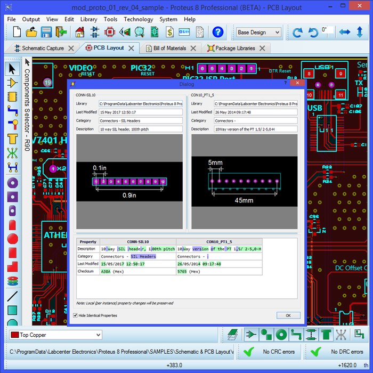Select the Ratsnest Mode tool
The image size is (373, 373).
[x=12, y=153]
